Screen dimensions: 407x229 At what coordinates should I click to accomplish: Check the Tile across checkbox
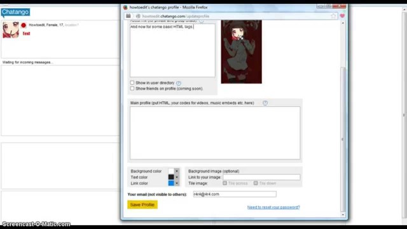[224, 183]
